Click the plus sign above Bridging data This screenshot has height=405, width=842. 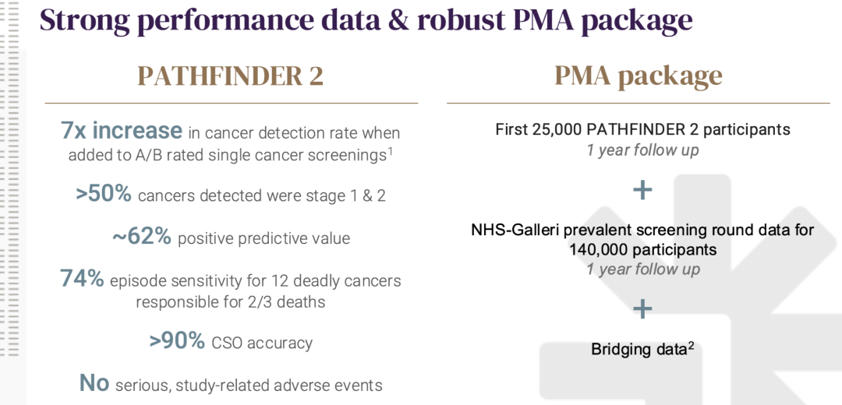click(642, 309)
